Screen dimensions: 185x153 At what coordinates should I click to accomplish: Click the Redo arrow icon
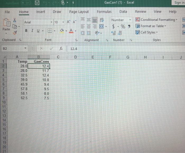point(54,3)
